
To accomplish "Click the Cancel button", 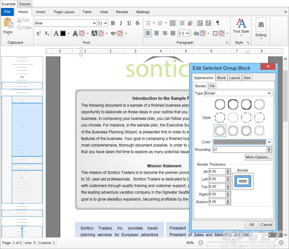I will point(267,225).
